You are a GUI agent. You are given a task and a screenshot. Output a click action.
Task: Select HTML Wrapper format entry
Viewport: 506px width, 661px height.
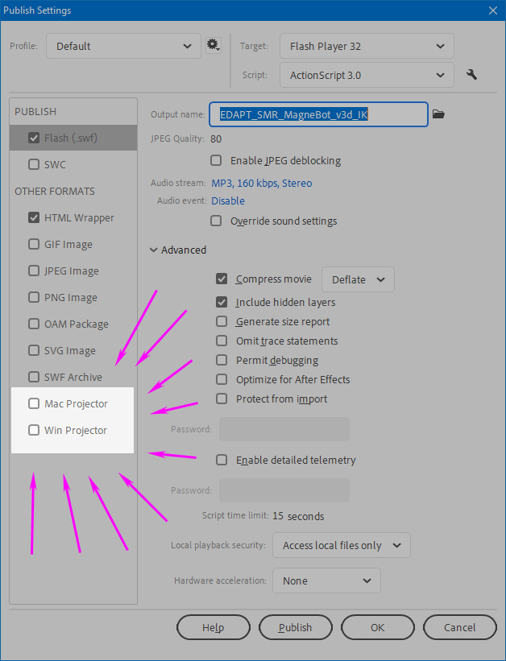tap(79, 217)
